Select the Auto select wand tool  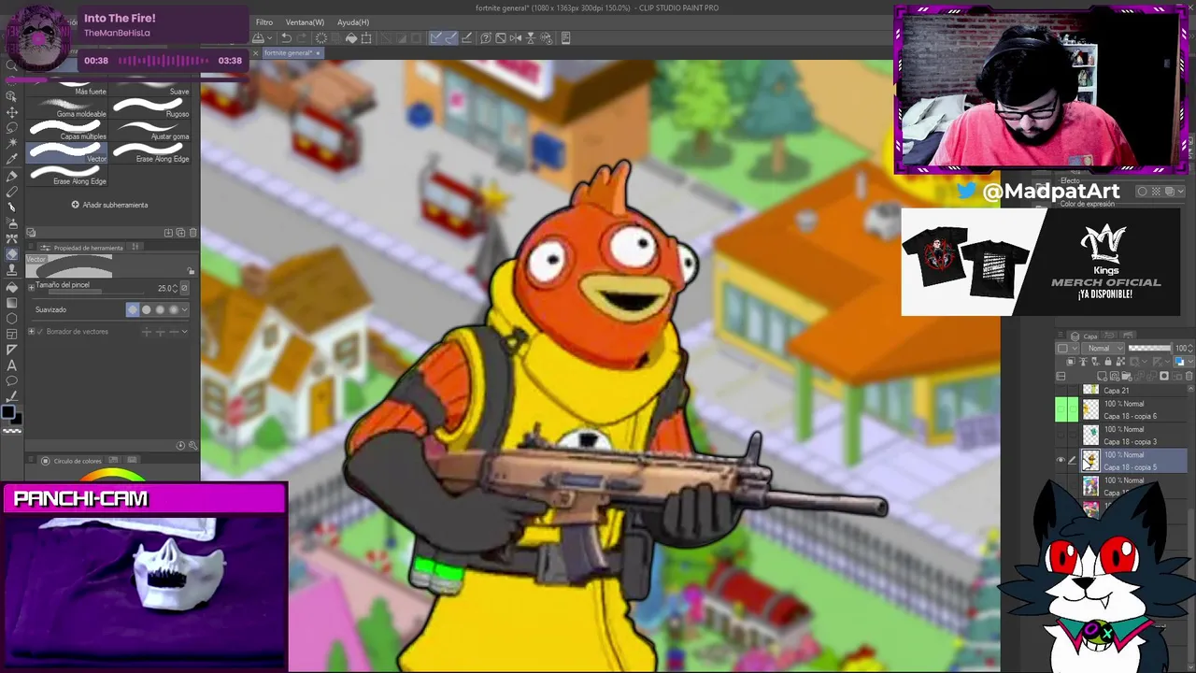[12, 142]
